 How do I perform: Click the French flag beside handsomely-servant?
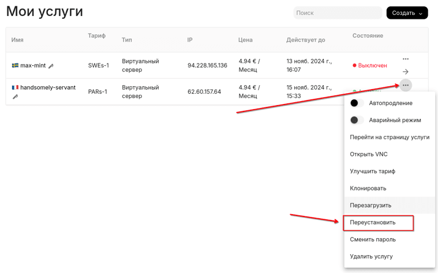[15, 88]
